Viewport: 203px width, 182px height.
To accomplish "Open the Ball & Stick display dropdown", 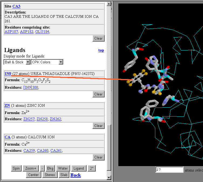I will pos(17,62).
